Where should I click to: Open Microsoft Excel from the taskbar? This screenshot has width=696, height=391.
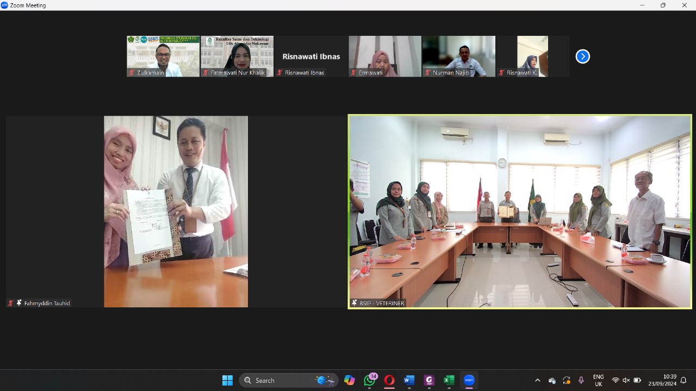pyautogui.click(x=449, y=380)
